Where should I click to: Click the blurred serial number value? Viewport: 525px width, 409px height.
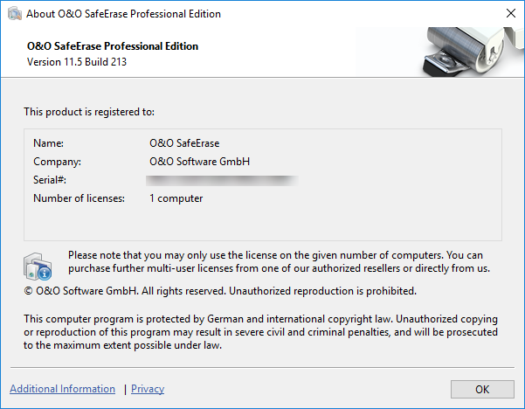coord(223,180)
